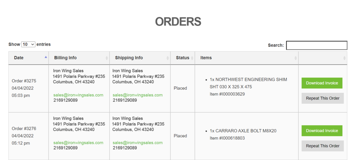This screenshot has width=355, height=160.
Task: Focus the Search input field
Action: tap(317, 45)
